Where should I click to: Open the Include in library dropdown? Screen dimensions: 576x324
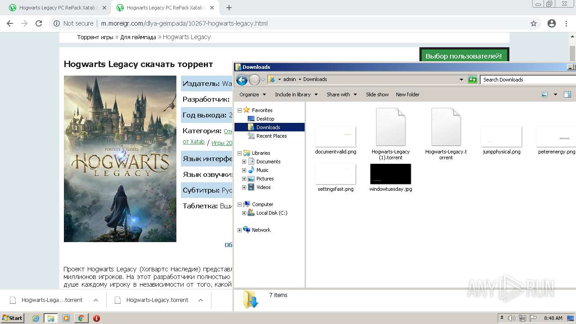pyautogui.click(x=296, y=94)
